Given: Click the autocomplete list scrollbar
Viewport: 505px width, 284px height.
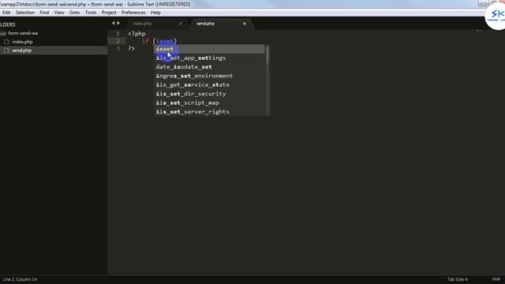Looking at the screenshot, I should coord(267,54).
